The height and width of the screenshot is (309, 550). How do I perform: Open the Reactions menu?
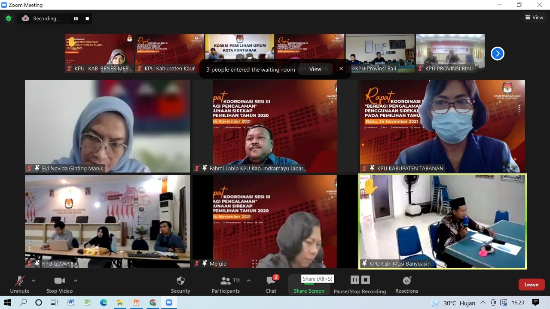click(406, 284)
